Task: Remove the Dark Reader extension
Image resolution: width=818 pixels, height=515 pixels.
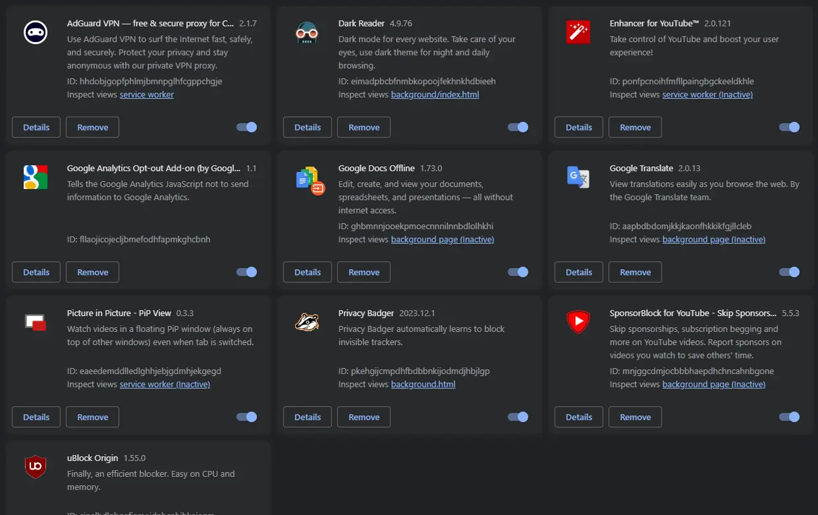Action: (x=364, y=127)
